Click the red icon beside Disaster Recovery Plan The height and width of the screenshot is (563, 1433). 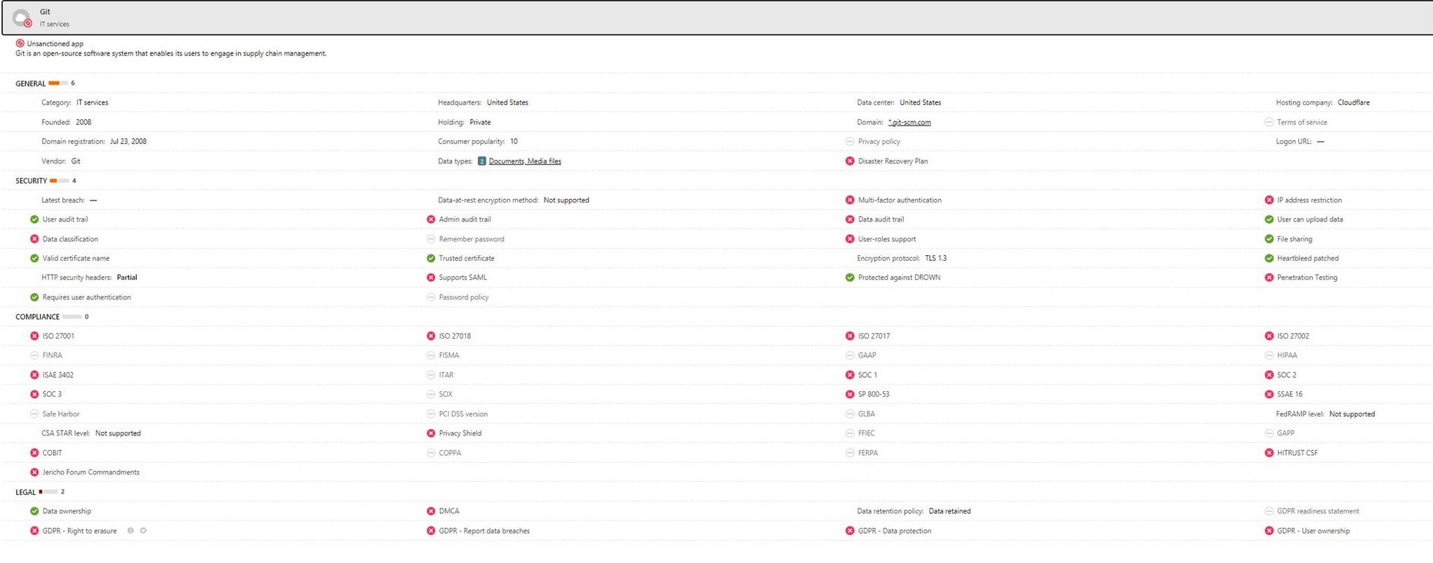coord(850,161)
